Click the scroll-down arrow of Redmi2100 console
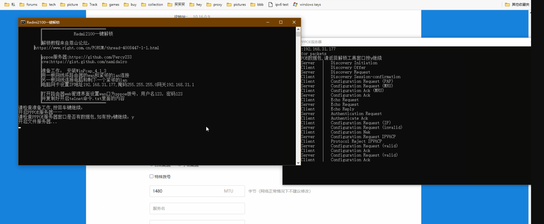Viewport: 544px width, 224px height. pos(298,163)
